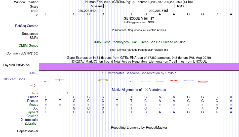Screen dimensions: 239x137
Task: Select the Sequences track label
Action: (30, 34)
